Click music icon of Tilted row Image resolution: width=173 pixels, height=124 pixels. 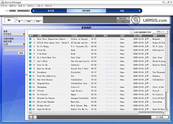(30, 91)
